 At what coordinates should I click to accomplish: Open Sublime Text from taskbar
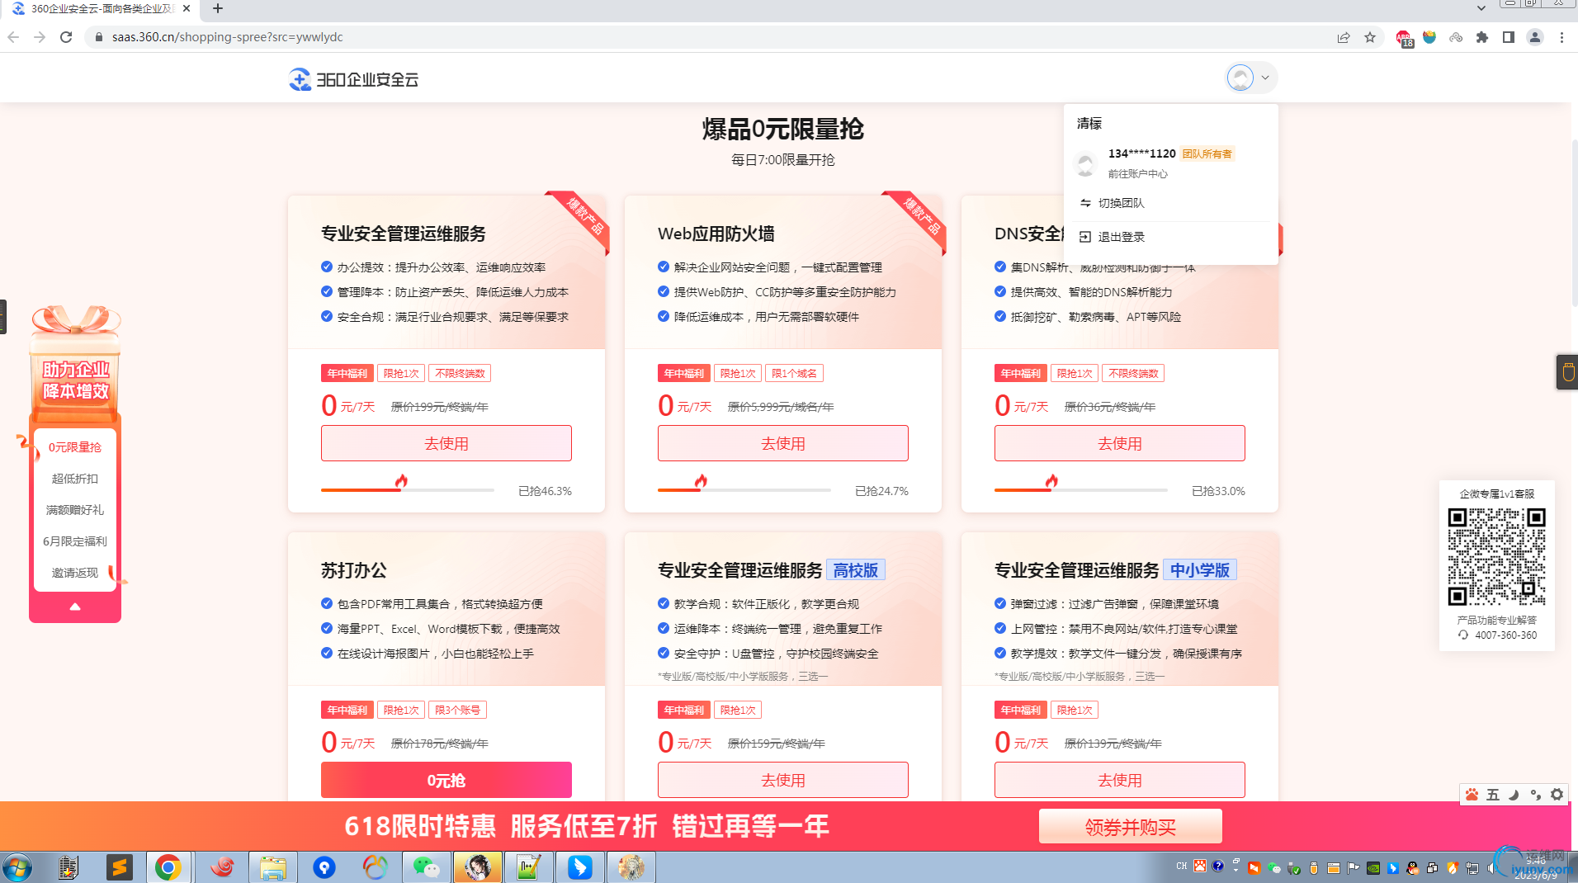coord(120,868)
